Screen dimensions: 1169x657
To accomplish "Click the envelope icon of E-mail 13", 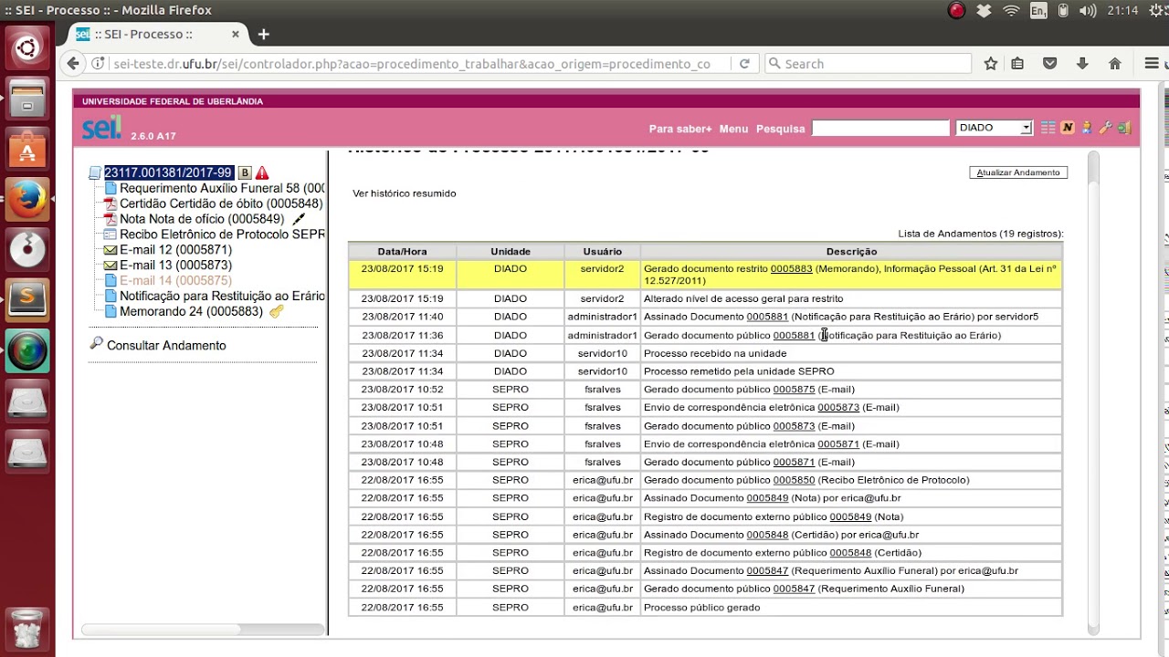I will 111,266.
